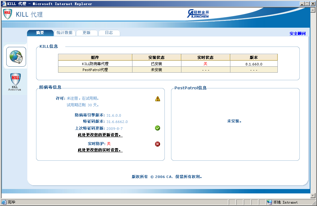Click the KILL 代理 header title
This screenshot has width=317, height=206.
click(x=29, y=14)
